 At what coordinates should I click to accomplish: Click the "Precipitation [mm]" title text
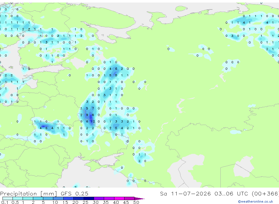click(29, 193)
